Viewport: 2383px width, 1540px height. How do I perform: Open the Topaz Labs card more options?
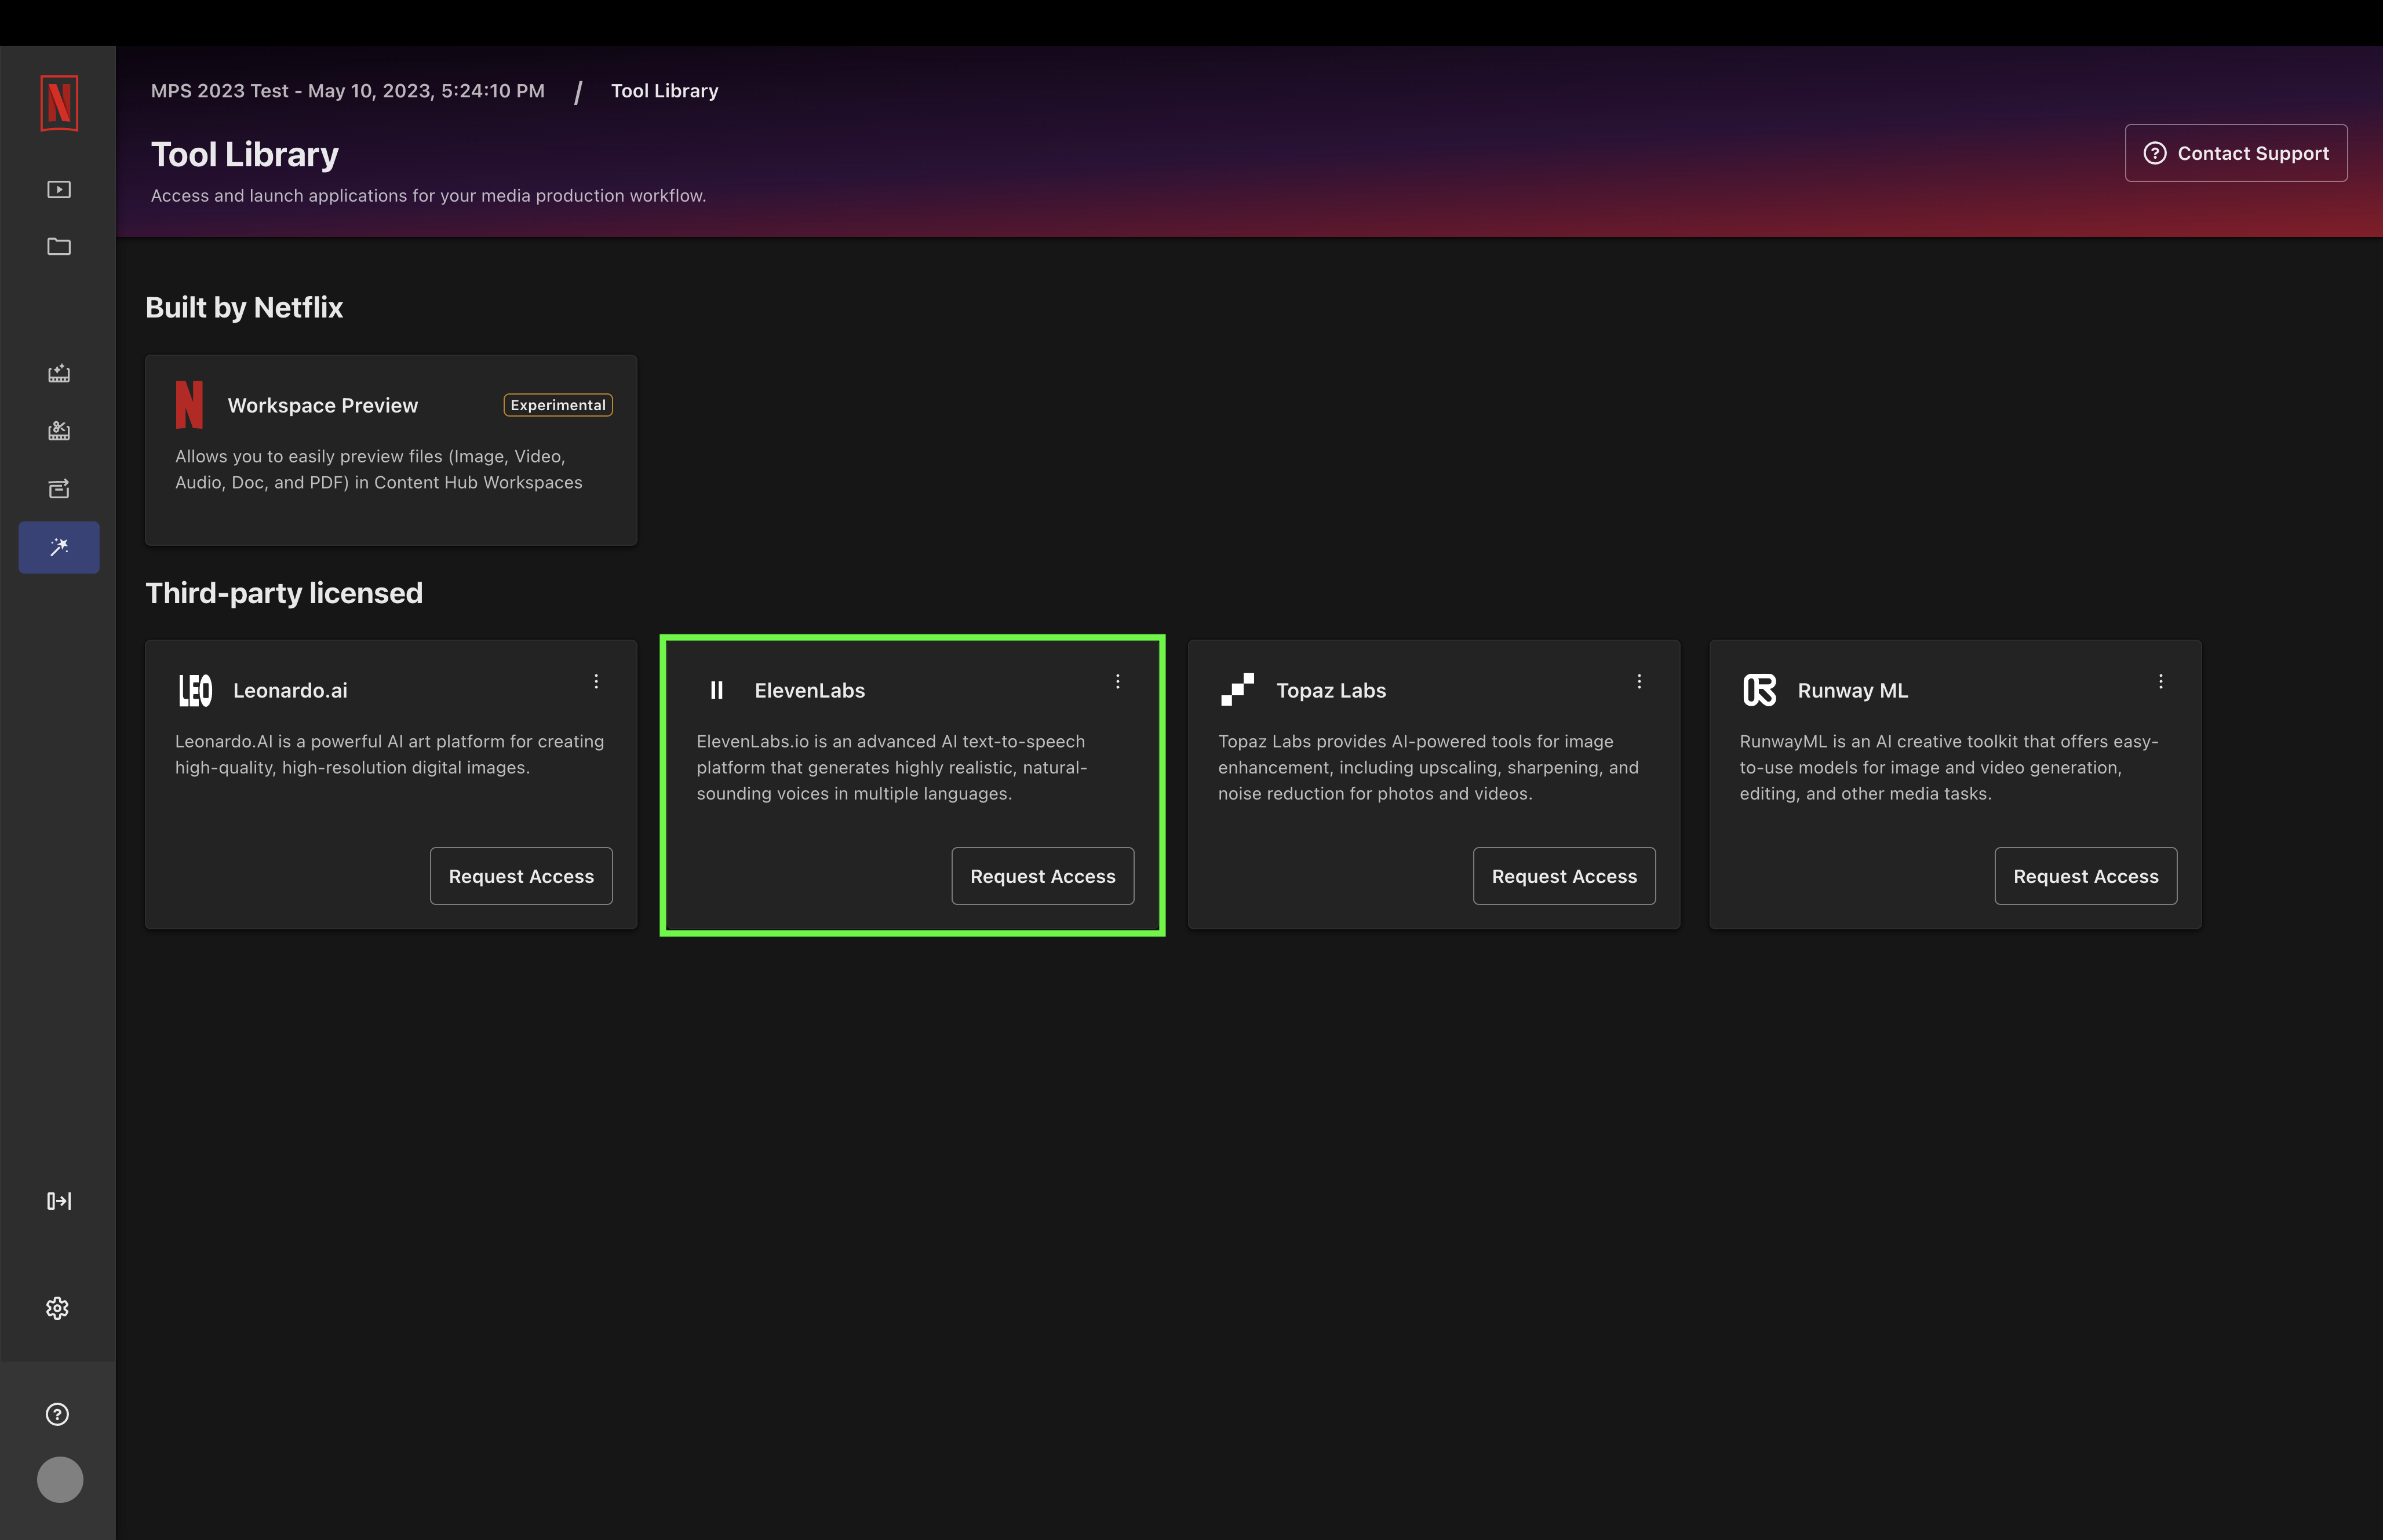(x=1639, y=681)
